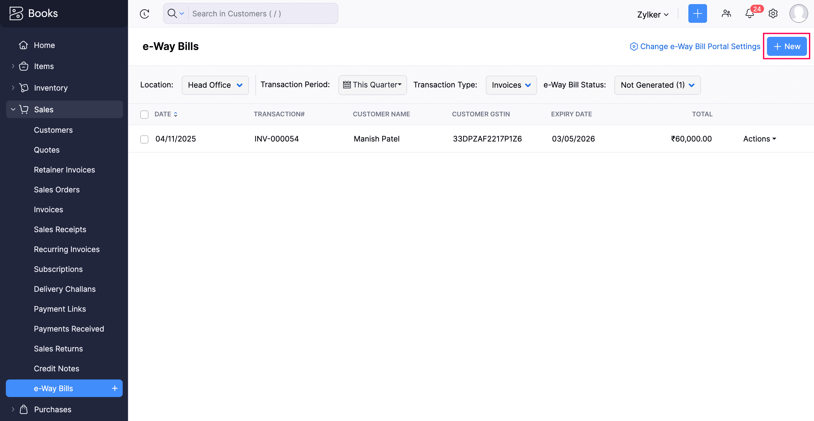The width and height of the screenshot is (814, 421).
Task: Click the New e-Way Bill button
Action: click(787, 46)
